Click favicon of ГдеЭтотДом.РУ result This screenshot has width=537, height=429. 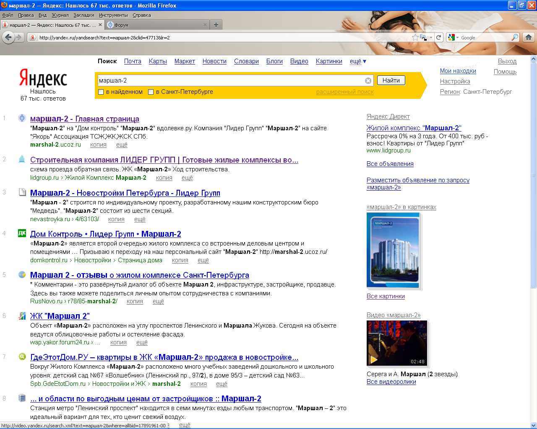22,357
